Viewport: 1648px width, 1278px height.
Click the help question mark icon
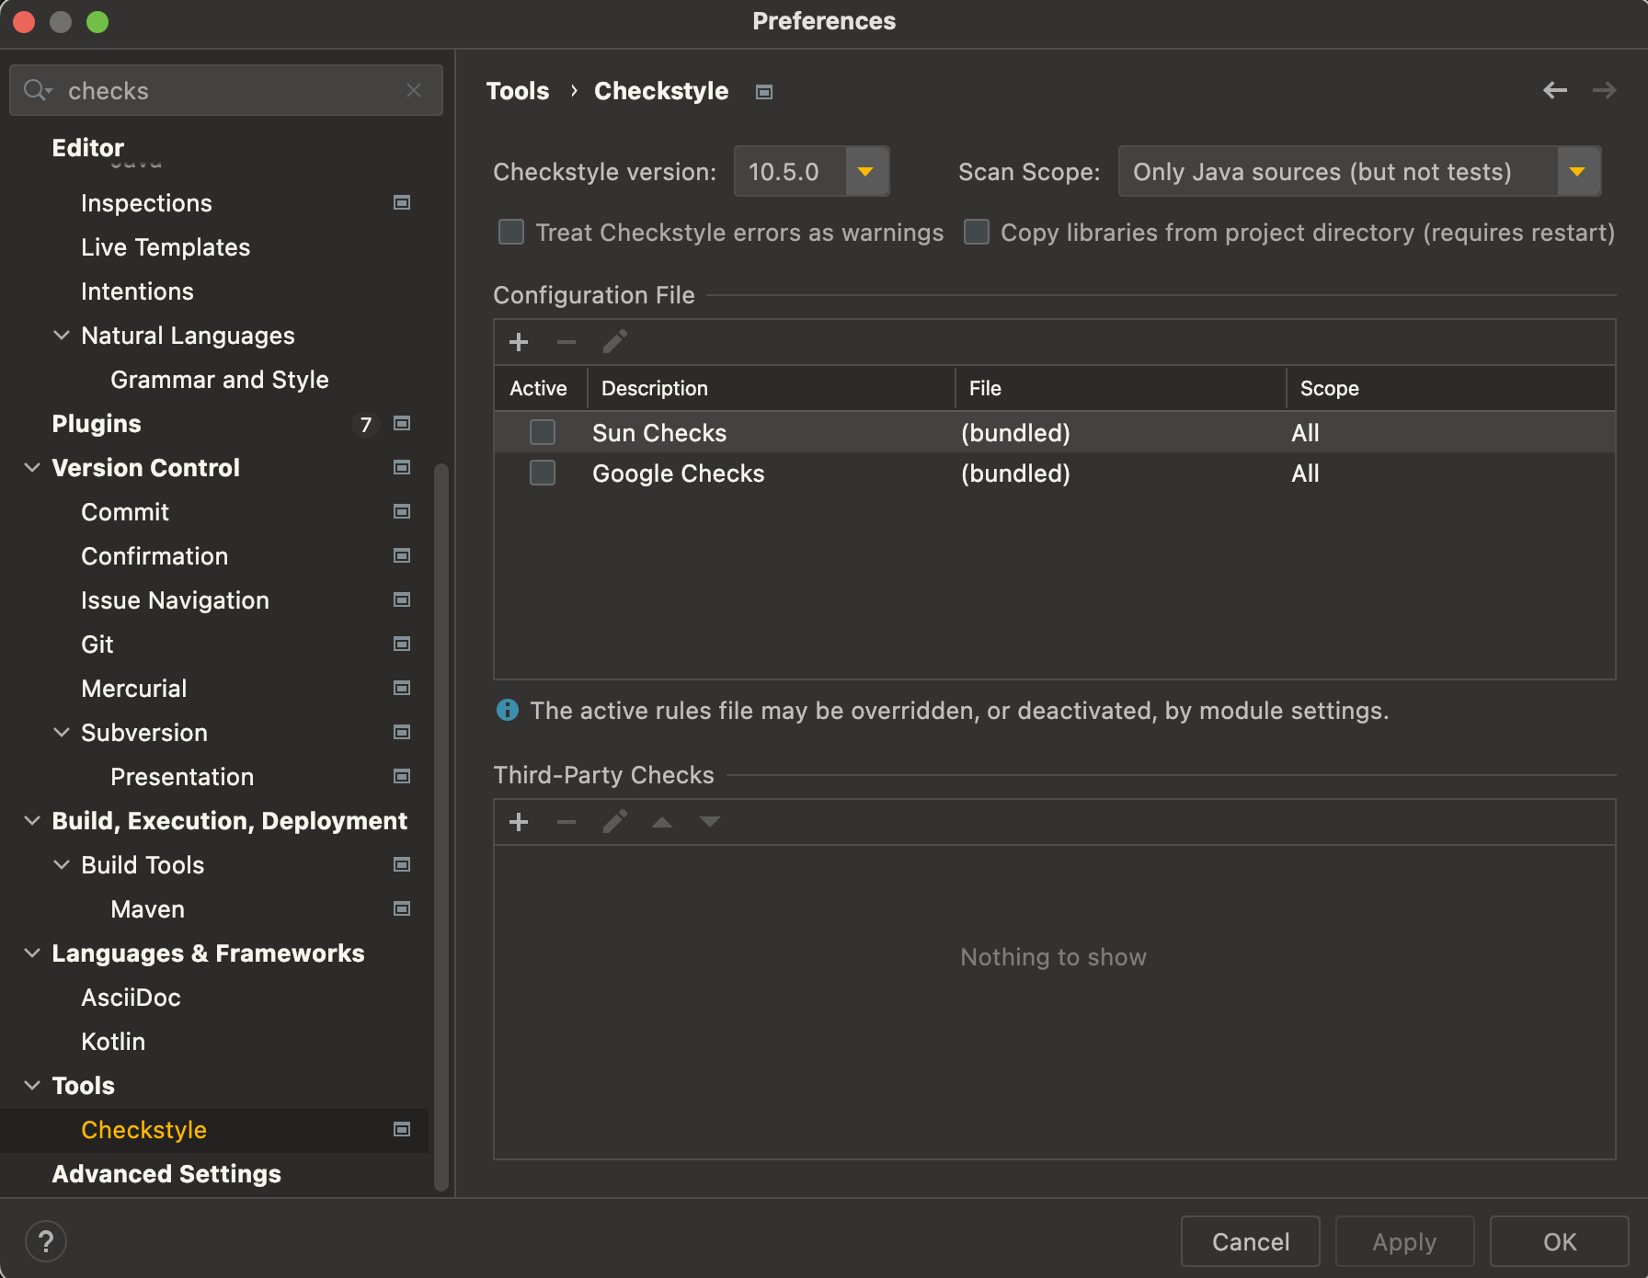[46, 1241]
